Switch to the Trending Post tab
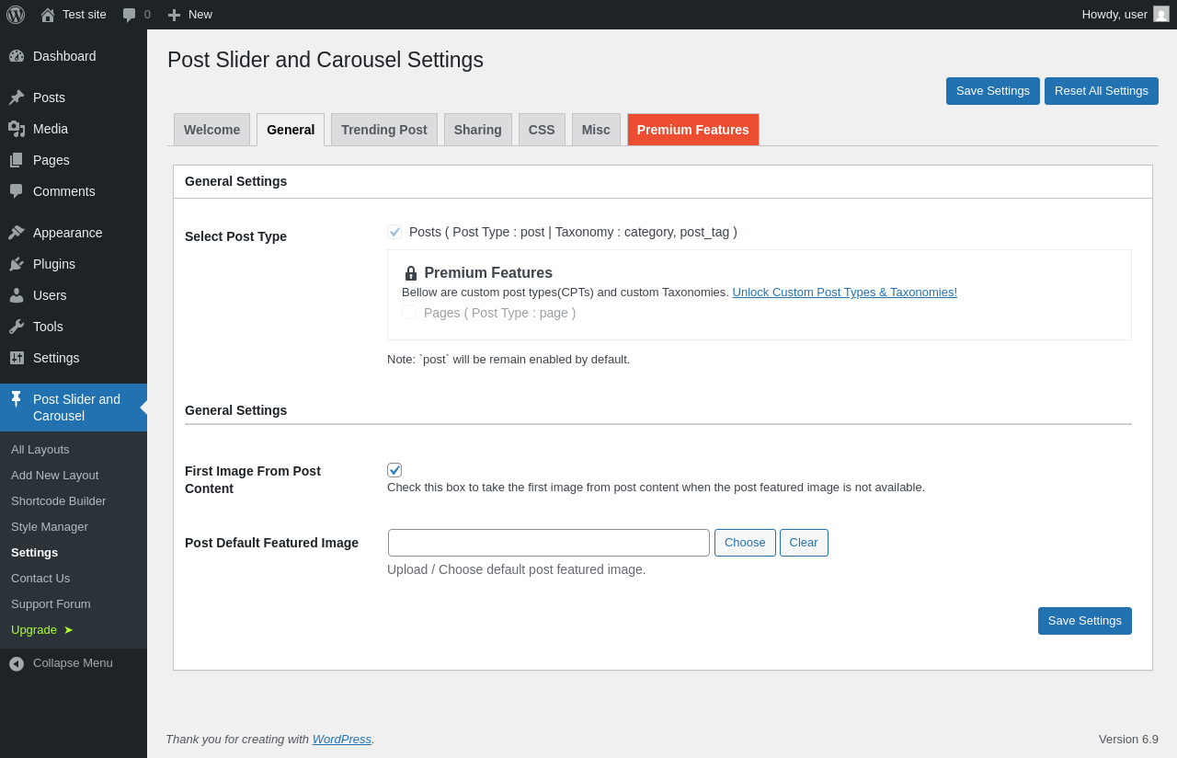 click(383, 130)
